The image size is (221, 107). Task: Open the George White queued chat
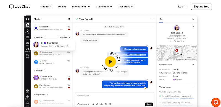coord(52,78)
